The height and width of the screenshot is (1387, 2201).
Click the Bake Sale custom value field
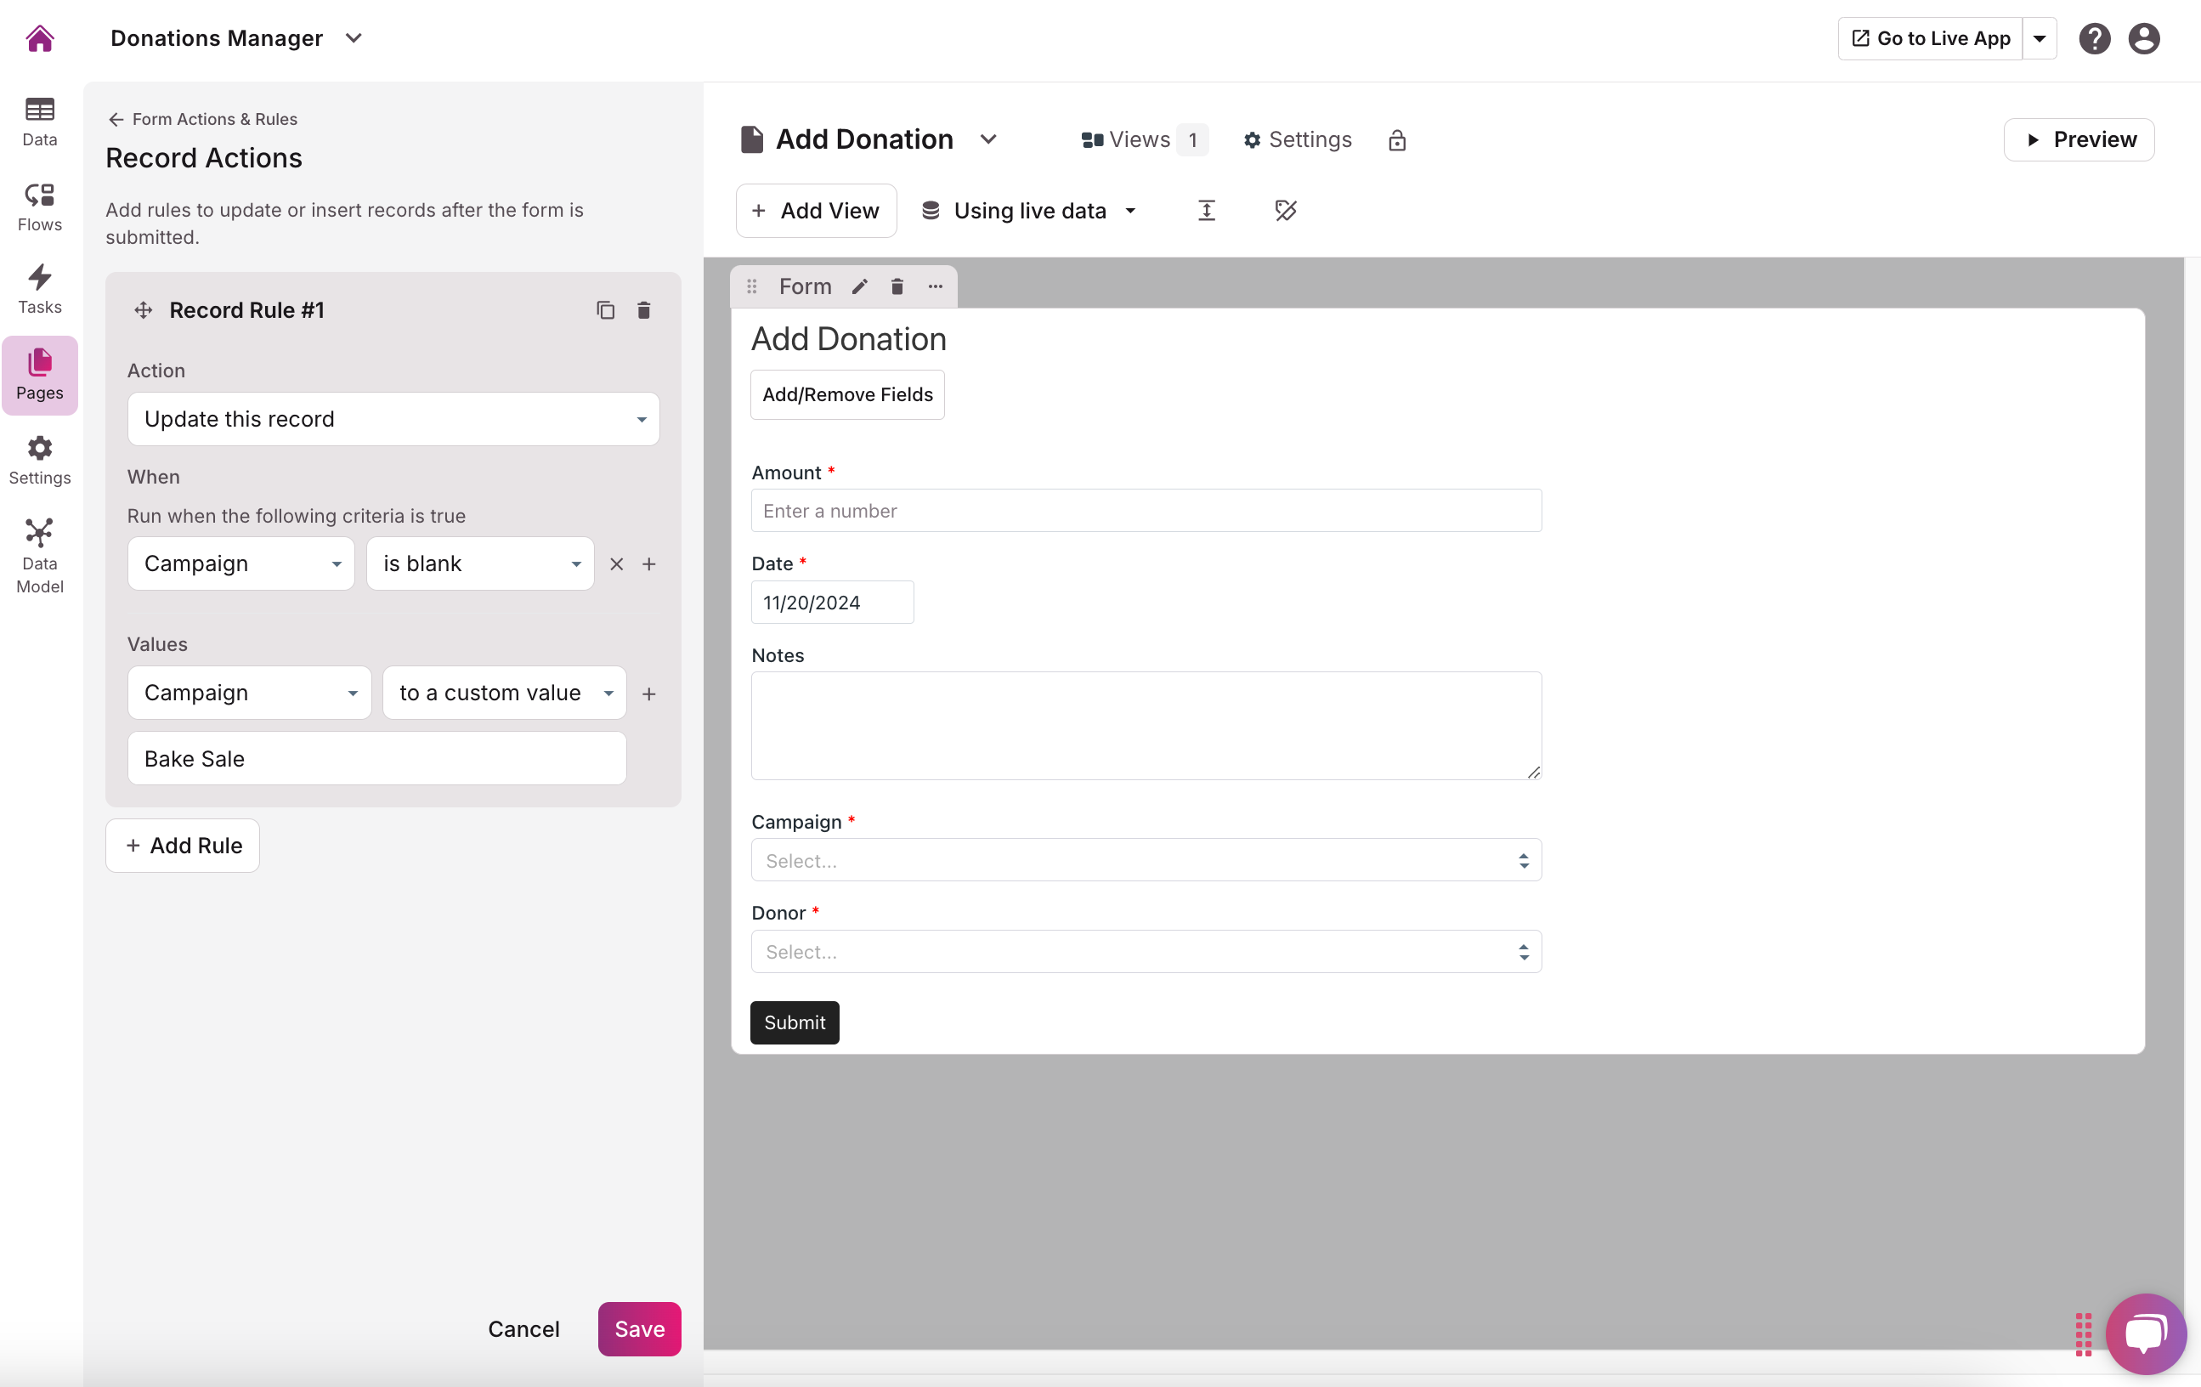coord(376,758)
